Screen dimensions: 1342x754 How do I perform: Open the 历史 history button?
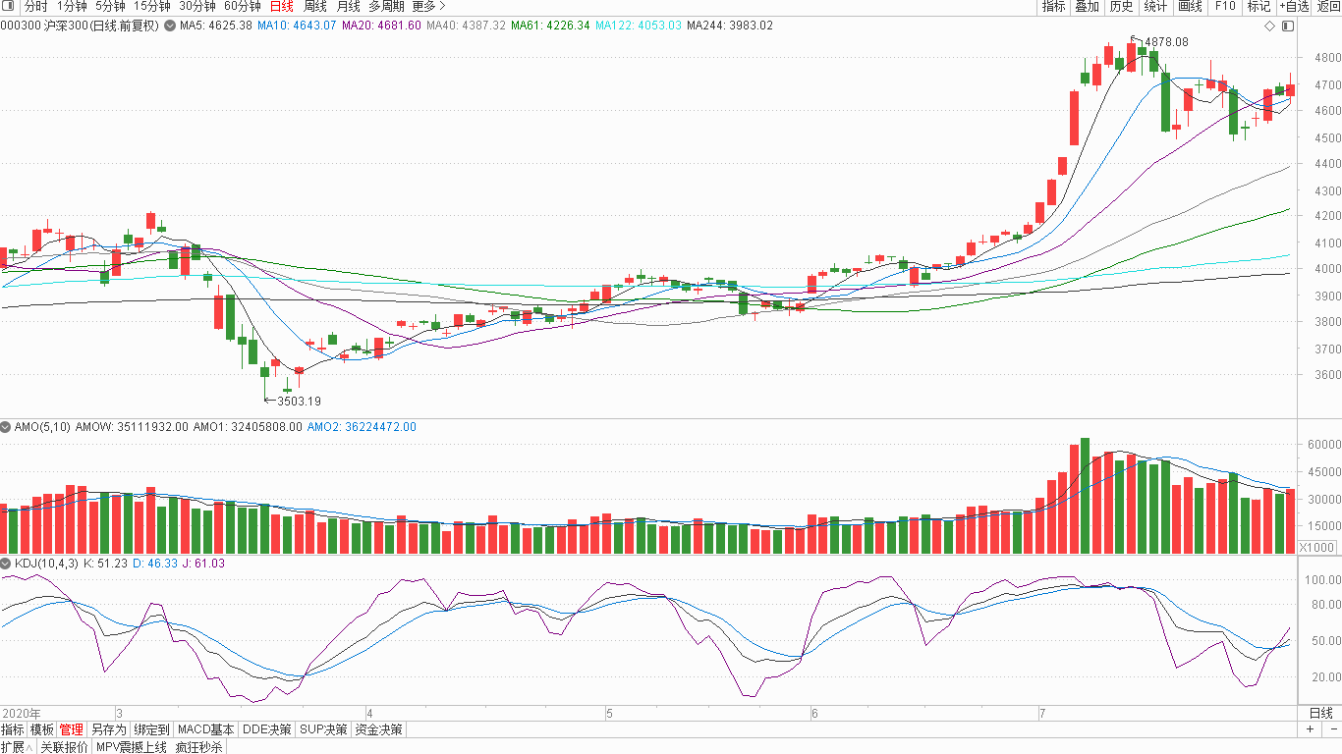pos(1121,6)
